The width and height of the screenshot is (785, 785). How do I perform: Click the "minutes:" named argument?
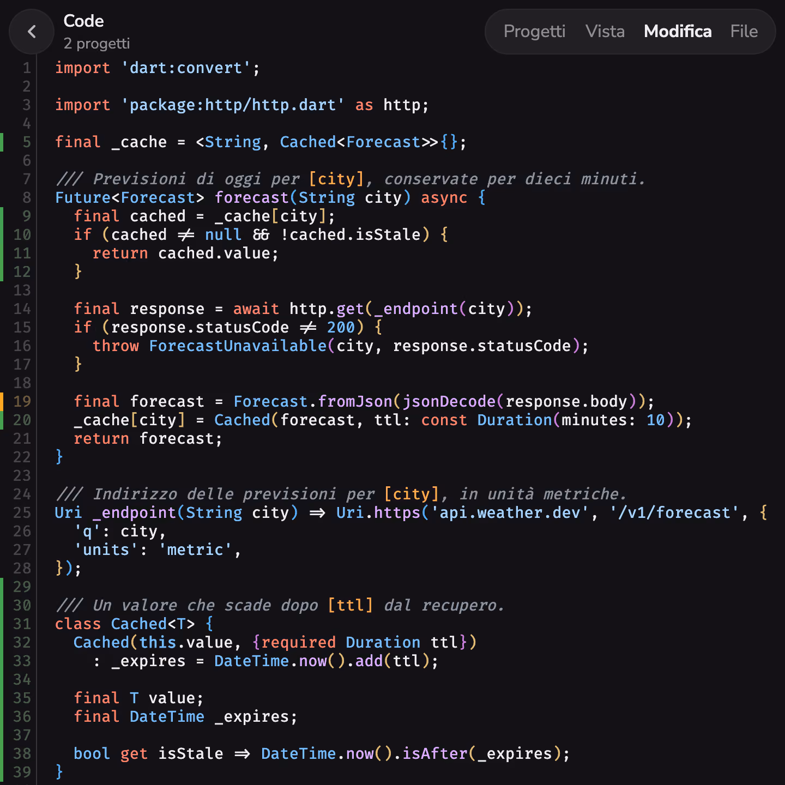(599, 420)
